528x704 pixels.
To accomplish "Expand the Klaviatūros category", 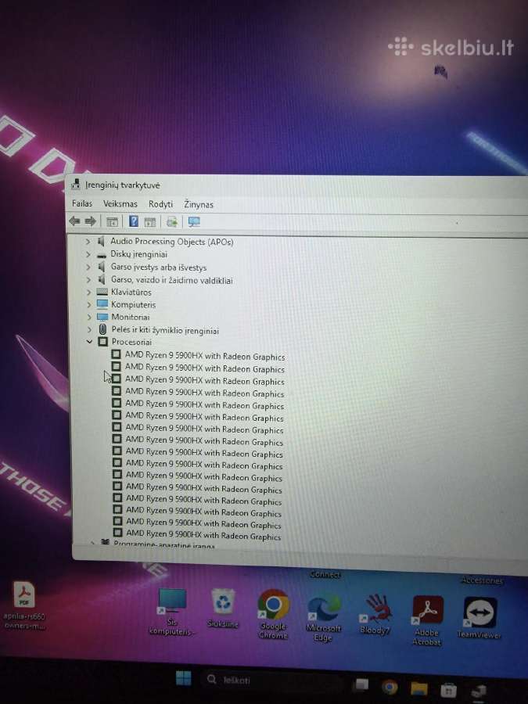I will pos(88,293).
